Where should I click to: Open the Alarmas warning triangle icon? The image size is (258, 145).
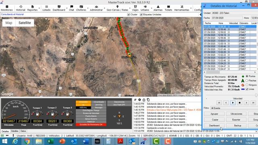(158, 6)
